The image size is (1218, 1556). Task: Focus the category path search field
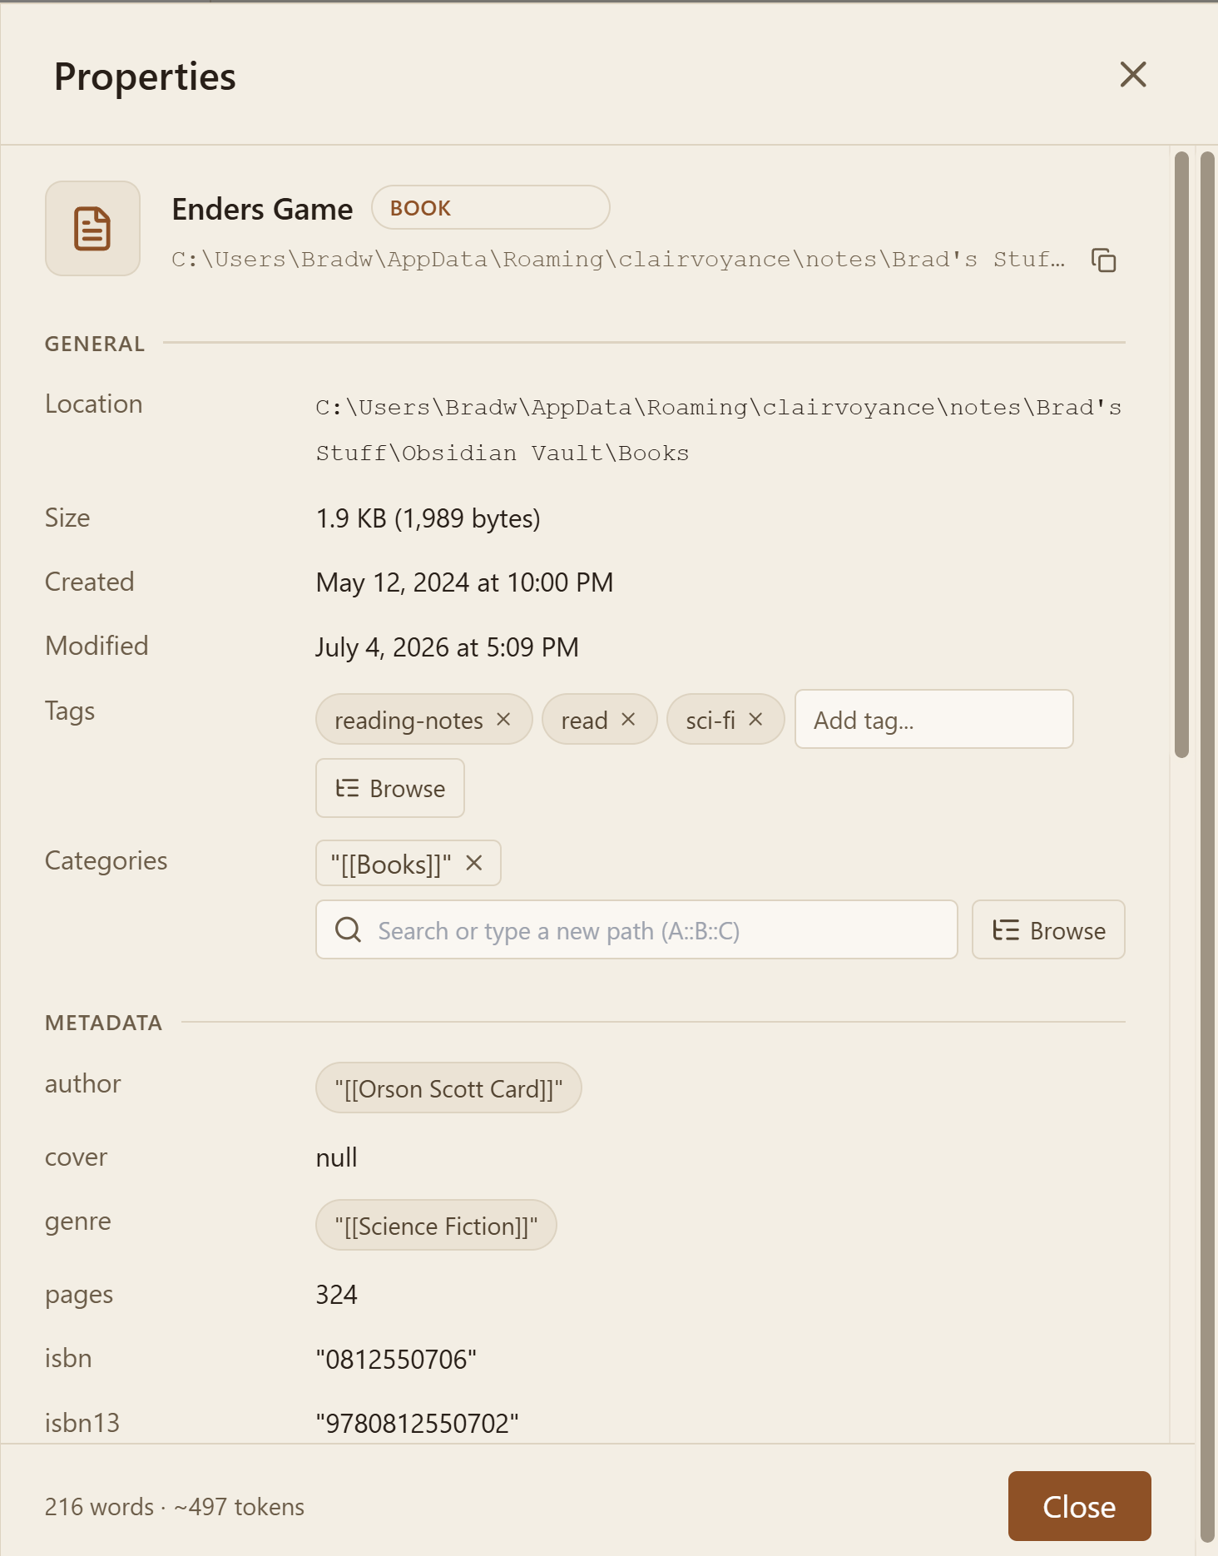(636, 929)
